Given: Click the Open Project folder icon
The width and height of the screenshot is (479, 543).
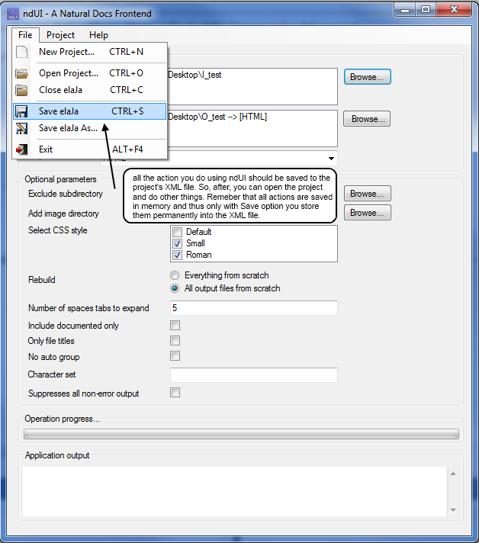Looking at the screenshot, I should coord(22,73).
